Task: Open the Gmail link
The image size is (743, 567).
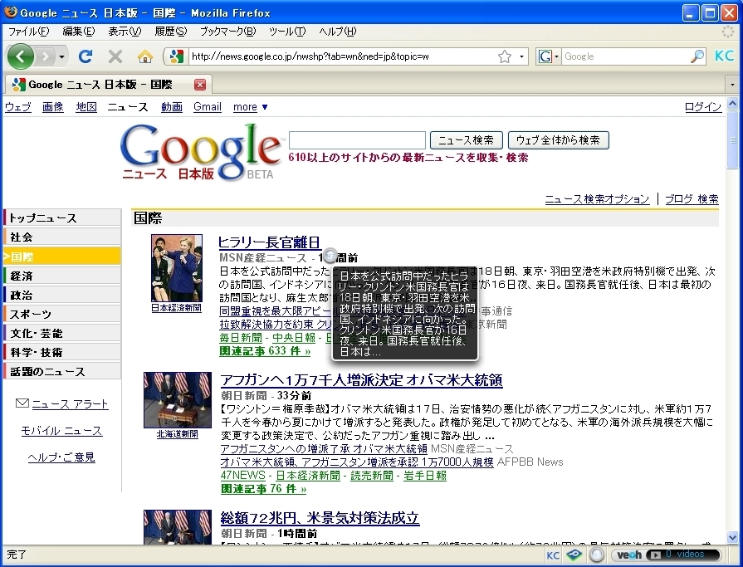Action: point(207,107)
